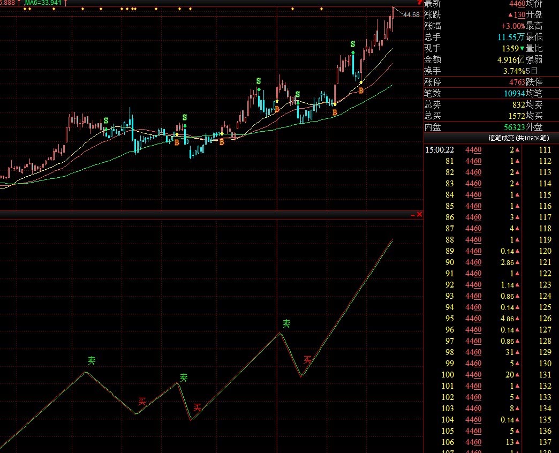Click the leftmost 买 label in indicator panel
559x453 pixels.
pyautogui.click(x=142, y=401)
